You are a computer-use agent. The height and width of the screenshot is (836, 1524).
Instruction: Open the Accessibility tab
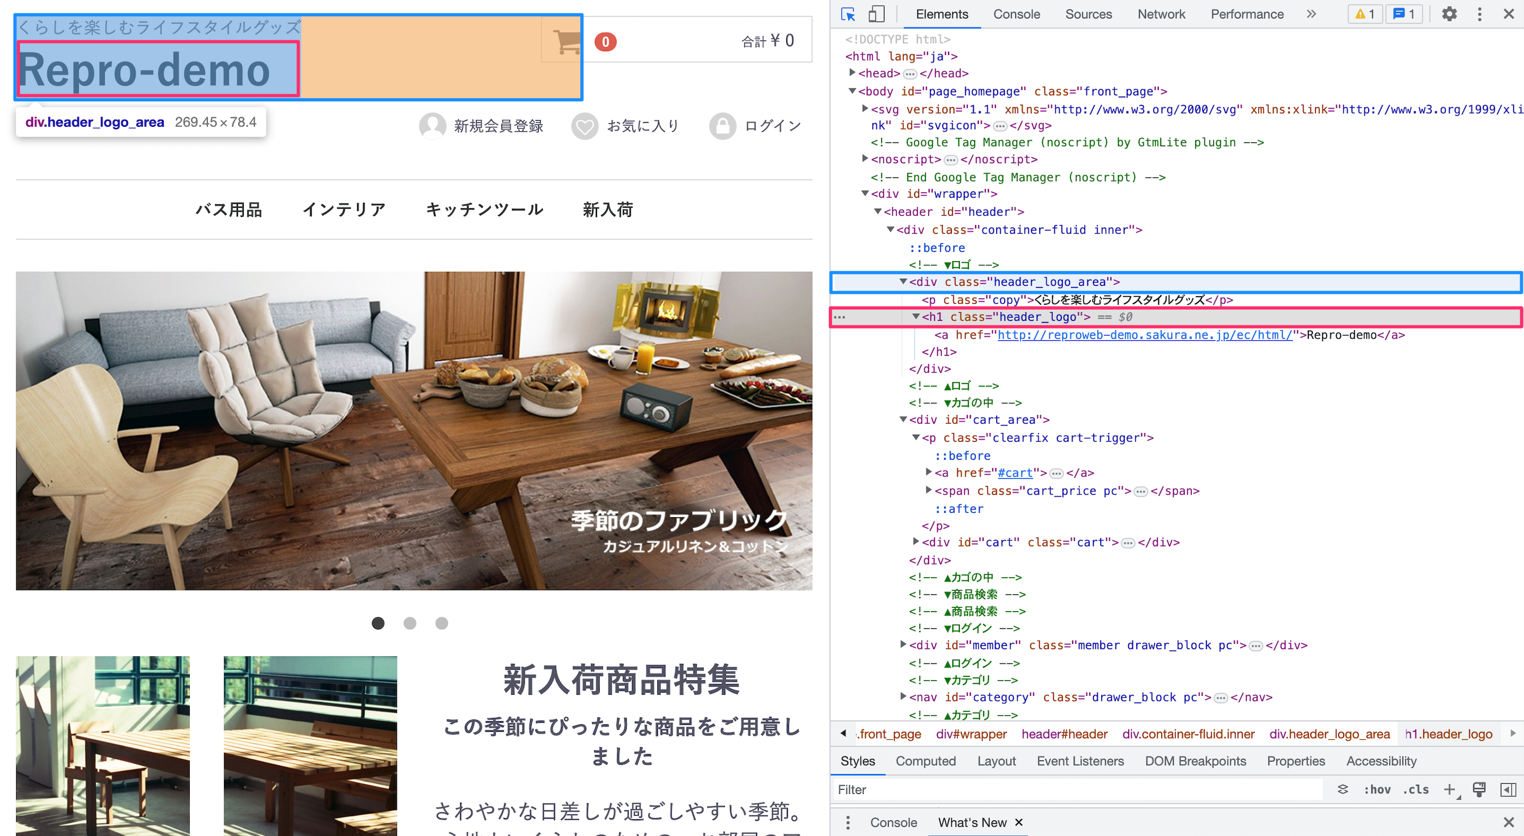[x=1381, y=761]
